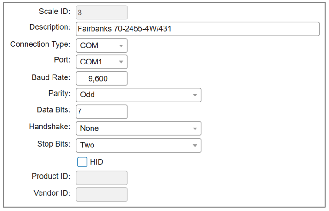
Task: Expand the Handshake dropdown set to None
Action: click(138, 128)
